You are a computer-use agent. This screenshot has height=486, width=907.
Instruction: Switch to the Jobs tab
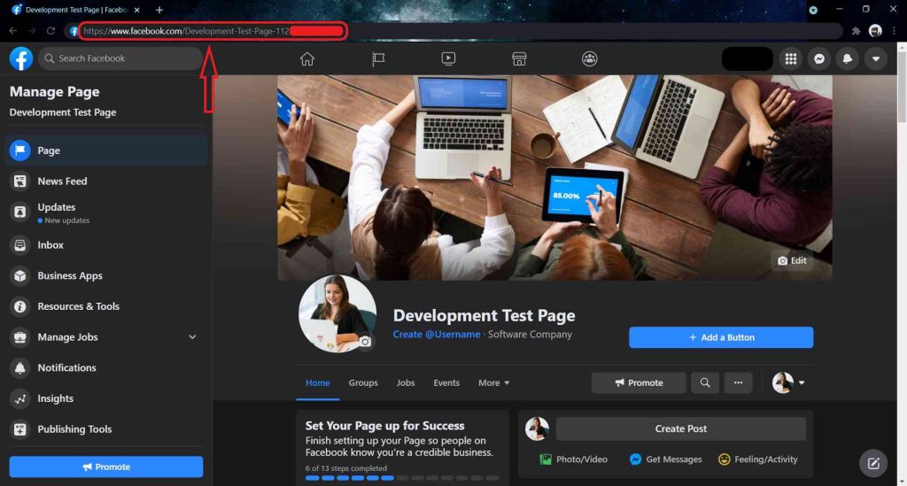pyautogui.click(x=406, y=382)
